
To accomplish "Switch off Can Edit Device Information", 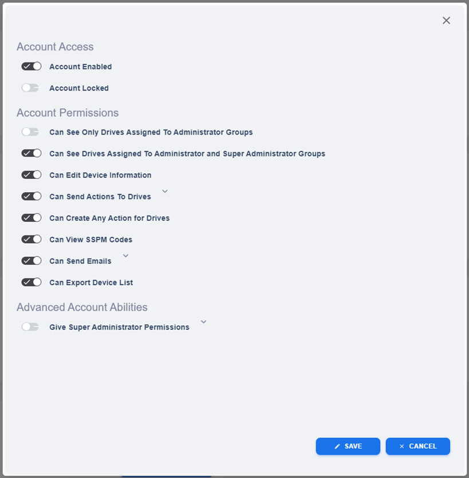I will (x=31, y=175).
